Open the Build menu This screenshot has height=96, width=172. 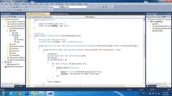click(30, 4)
